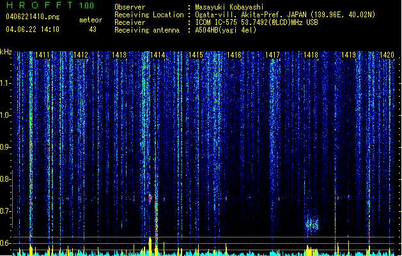Click time marker 1420

point(387,55)
